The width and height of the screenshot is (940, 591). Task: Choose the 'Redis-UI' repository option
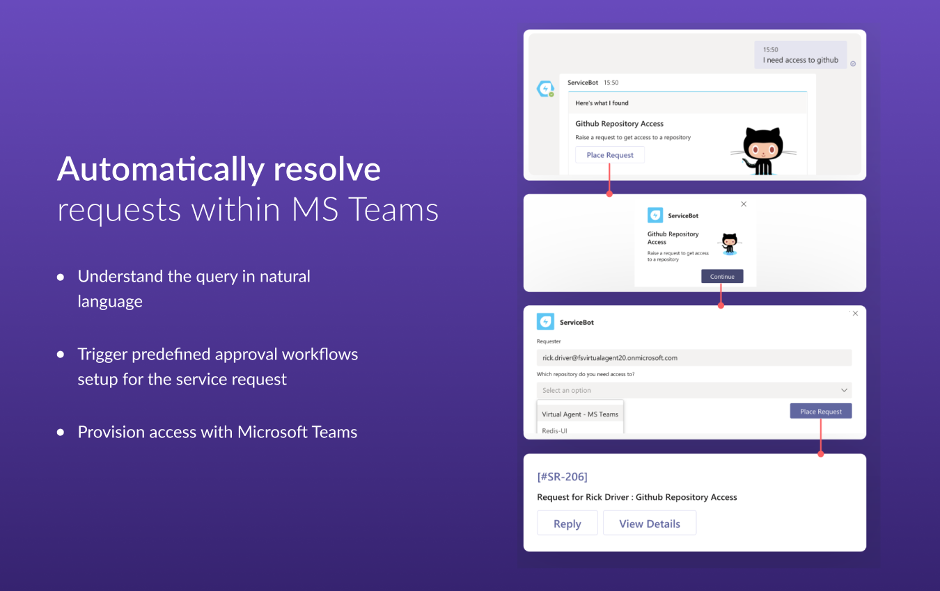[x=555, y=430]
